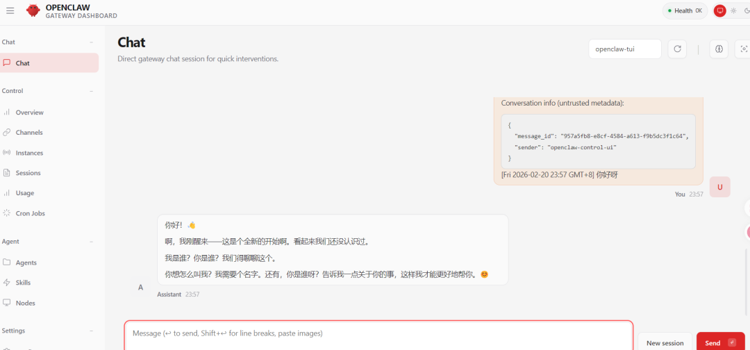This screenshot has width=750, height=350.
Task: Click the Agents folder icon
Action: [x=7, y=262]
